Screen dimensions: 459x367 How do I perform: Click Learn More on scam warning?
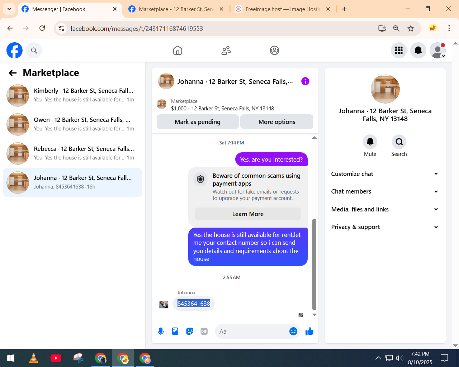click(x=248, y=214)
